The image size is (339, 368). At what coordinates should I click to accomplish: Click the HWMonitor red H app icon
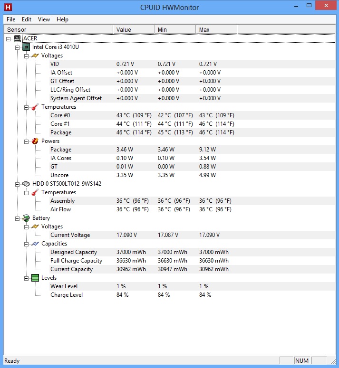pos(8,7)
